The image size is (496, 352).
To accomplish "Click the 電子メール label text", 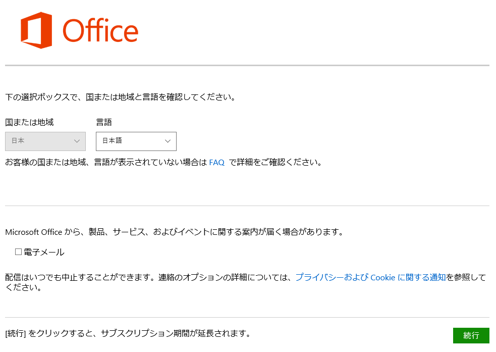I will 44,252.
